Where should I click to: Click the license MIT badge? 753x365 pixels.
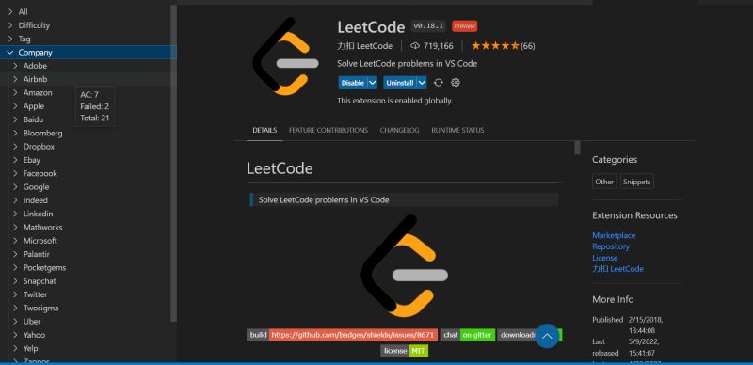(405, 351)
